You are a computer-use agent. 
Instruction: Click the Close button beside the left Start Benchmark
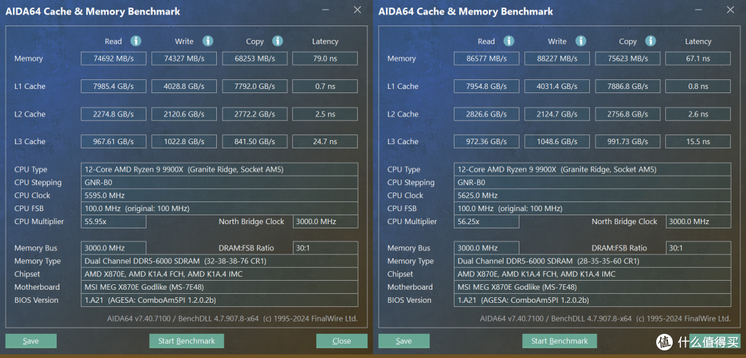tap(342, 341)
